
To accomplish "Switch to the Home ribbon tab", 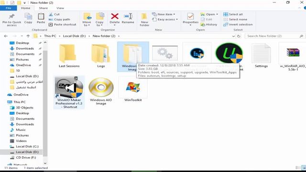I will [x=25, y=8].
